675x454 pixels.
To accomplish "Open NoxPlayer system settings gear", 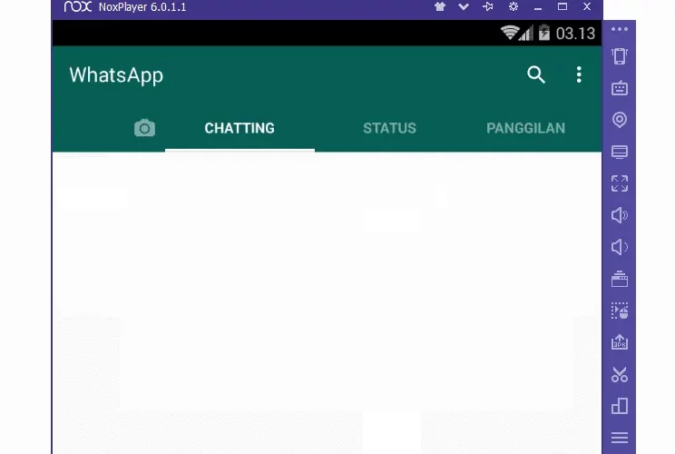I will click(514, 6).
